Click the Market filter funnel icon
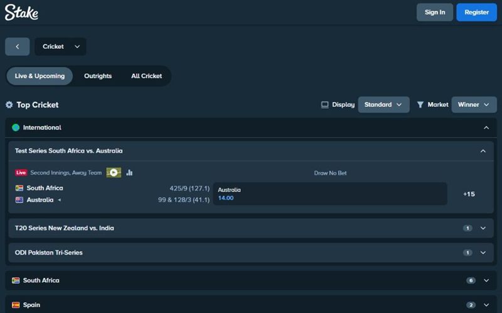Screen dimensions: 502x313 coord(420,105)
